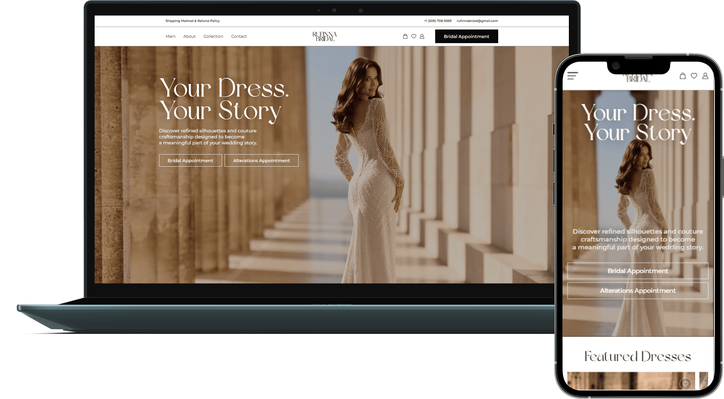Open the About page link

pos(189,36)
